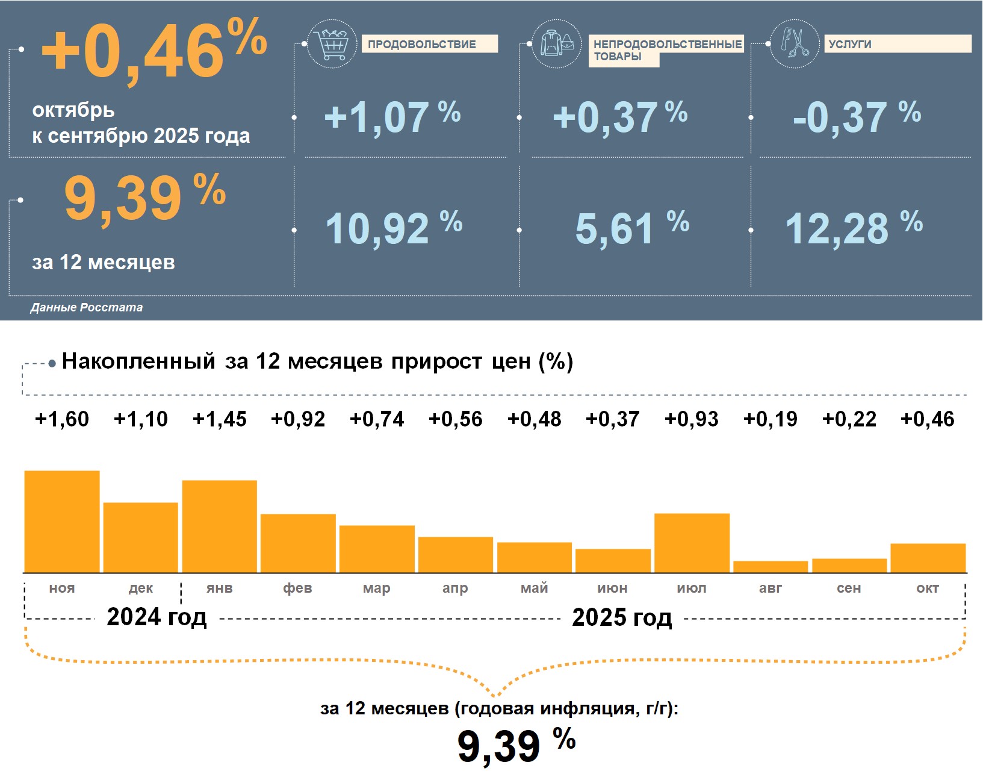983x774 pixels.
Task: Click the 5,61% non-food annual value
Action: [x=631, y=228]
